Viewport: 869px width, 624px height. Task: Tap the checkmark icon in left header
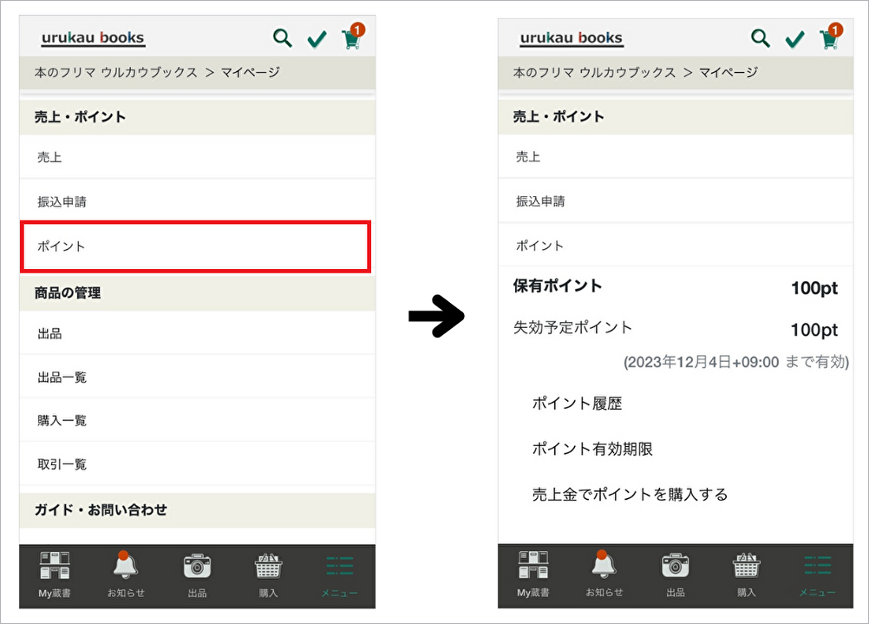tap(317, 39)
